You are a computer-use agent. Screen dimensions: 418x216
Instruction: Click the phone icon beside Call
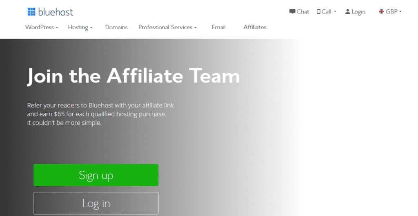318,11
